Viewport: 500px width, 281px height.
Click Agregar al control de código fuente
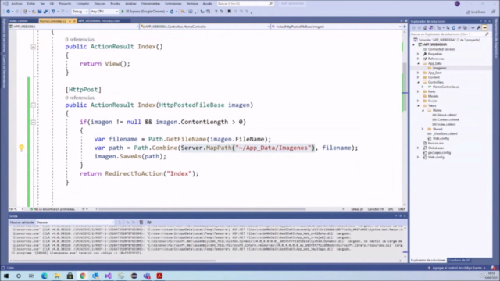point(456,269)
